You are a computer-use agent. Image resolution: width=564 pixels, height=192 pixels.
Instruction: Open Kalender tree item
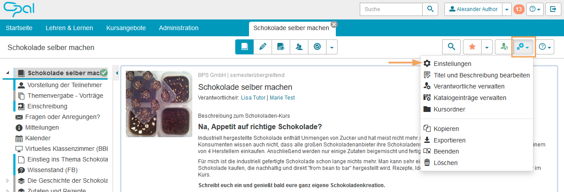coord(38,138)
